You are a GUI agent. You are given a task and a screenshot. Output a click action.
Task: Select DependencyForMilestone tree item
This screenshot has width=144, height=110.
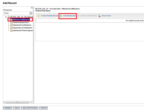pos(22,28)
